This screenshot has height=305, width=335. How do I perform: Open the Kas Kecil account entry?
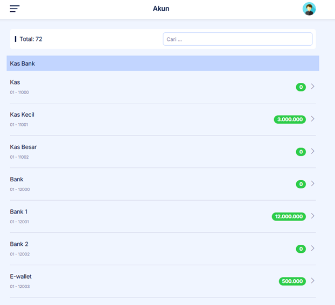pos(22,115)
